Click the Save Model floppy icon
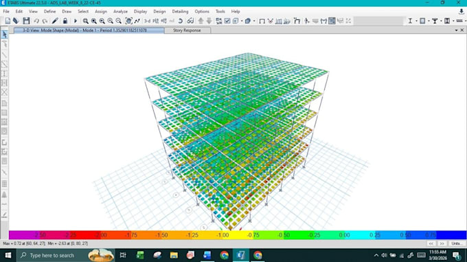Image resolution: width=467 pixels, height=262 pixels. point(26,21)
